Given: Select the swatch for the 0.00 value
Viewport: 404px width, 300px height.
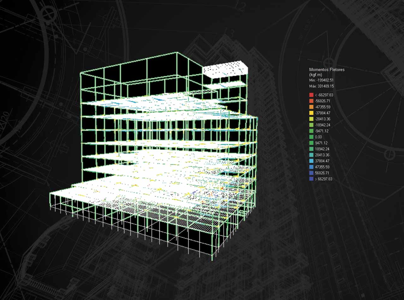Looking at the screenshot, I should tap(311, 137).
